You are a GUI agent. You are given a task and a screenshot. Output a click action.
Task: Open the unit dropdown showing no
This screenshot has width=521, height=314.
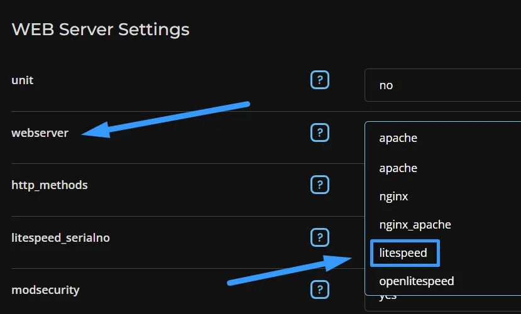(x=443, y=85)
